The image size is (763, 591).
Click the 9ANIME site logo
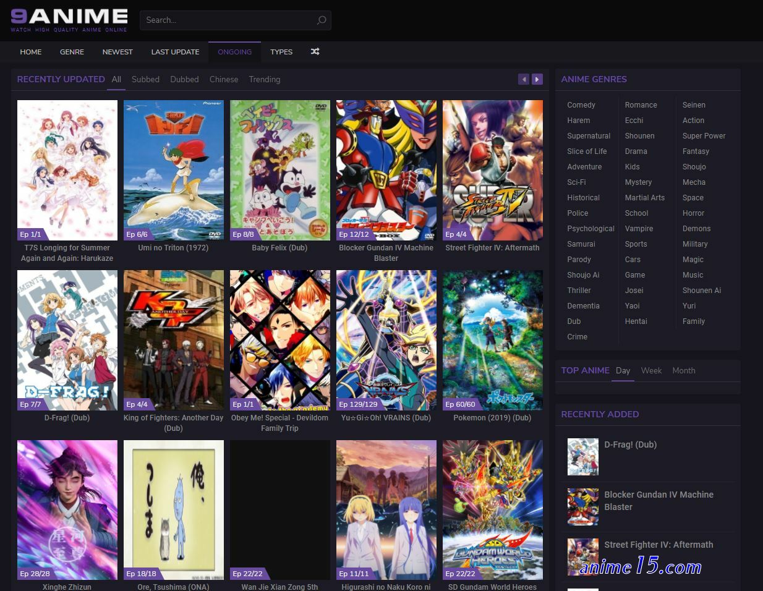tap(69, 20)
